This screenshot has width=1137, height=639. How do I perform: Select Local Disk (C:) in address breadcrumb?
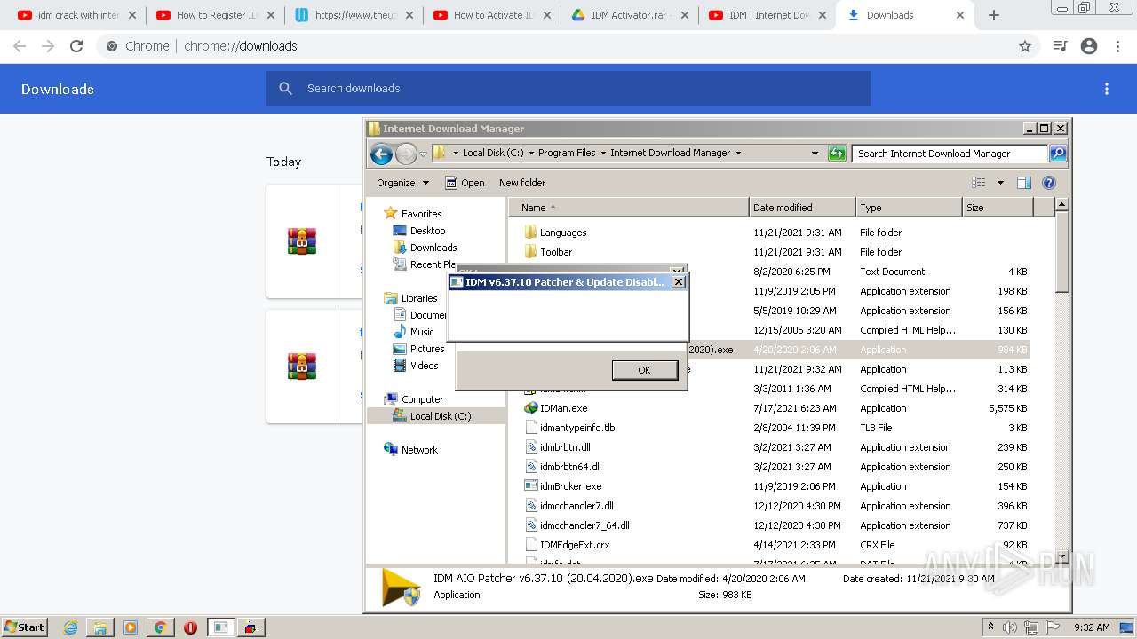tap(493, 153)
